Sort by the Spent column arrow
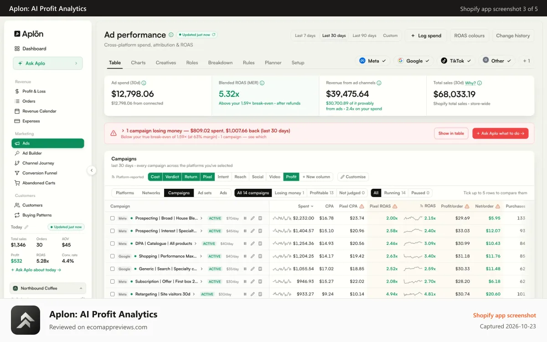Viewport: 547px width, 342px height. click(x=312, y=206)
